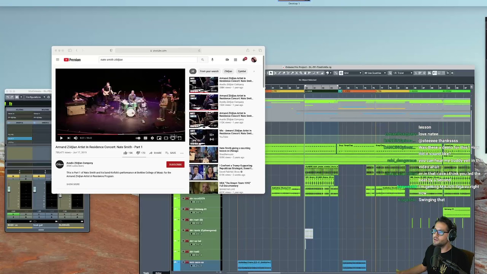
Task: Open recommended video with 20:45 duration
Action: (204, 85)
